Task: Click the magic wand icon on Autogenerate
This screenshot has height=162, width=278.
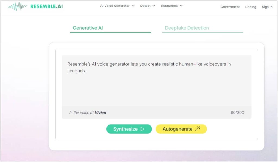Action: [198, 129]
